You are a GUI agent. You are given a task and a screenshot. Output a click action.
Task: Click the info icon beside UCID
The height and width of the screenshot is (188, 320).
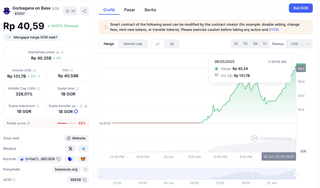14,180
